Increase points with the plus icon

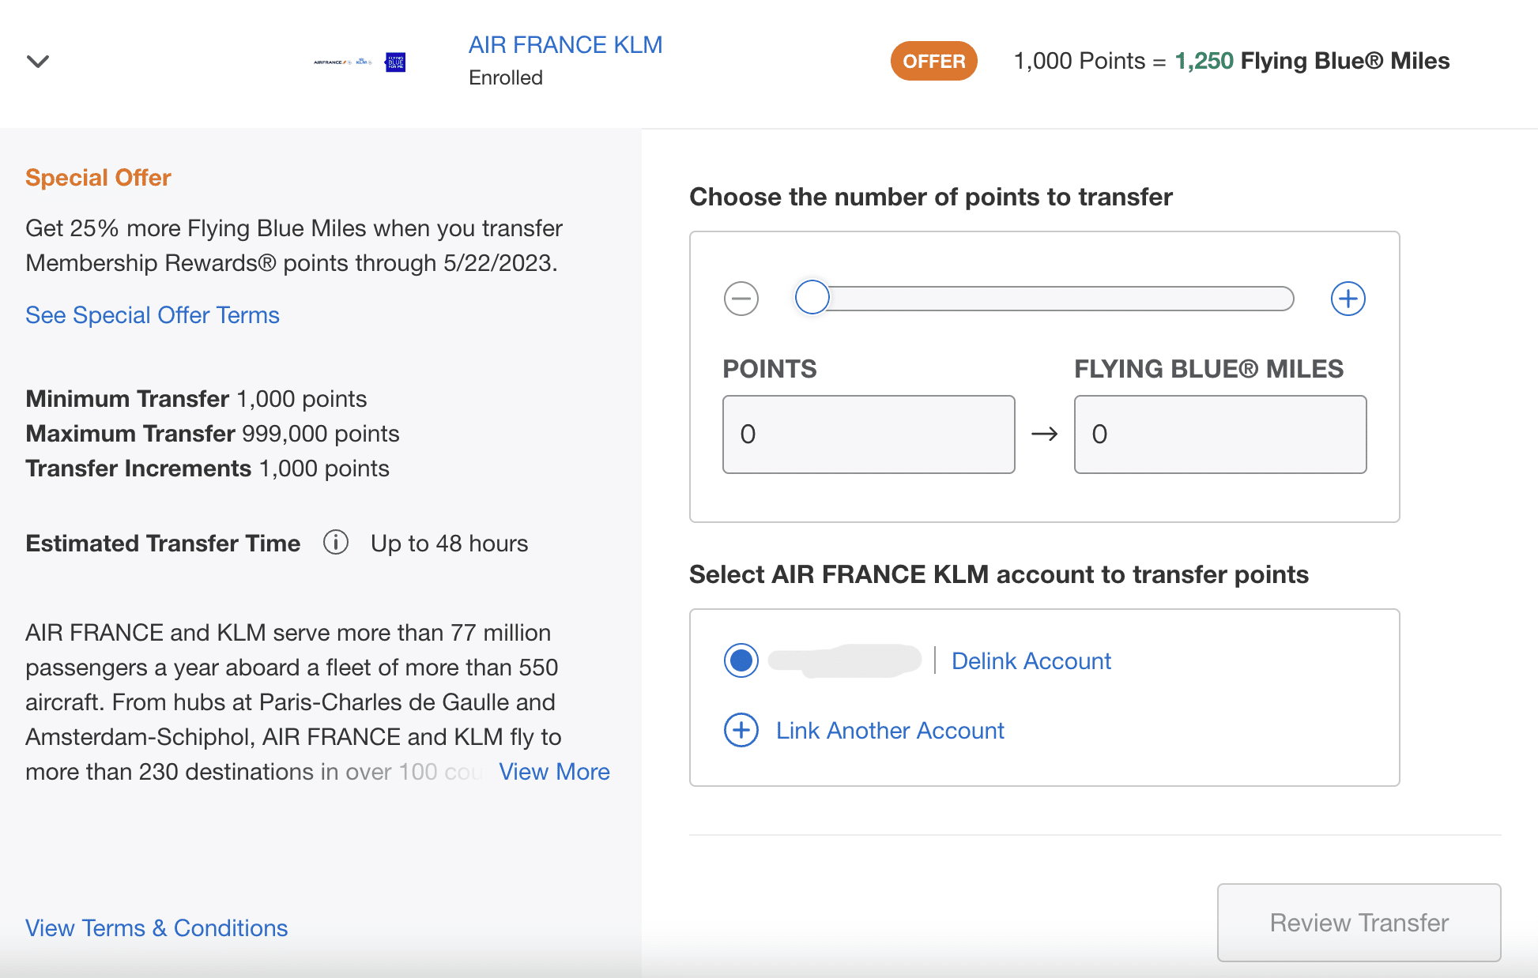coord(1348,299)
